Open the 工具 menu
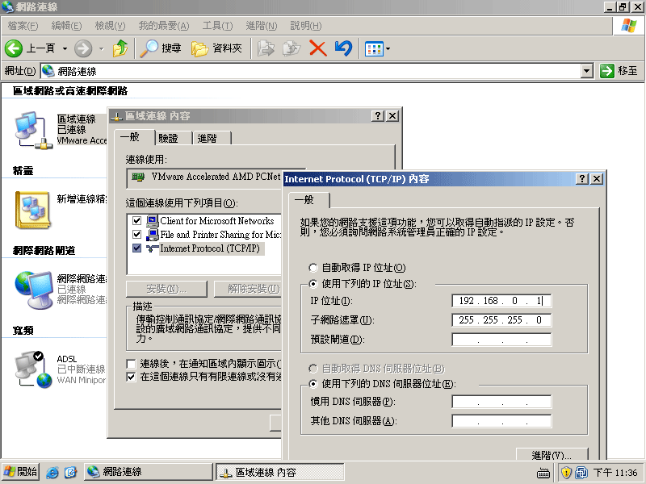The height and width of the screenshot is (484, 646). 217,26
